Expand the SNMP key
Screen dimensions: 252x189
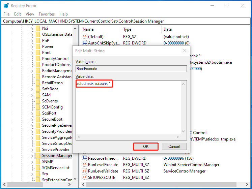pyautogui.click(x=32, y=162)
